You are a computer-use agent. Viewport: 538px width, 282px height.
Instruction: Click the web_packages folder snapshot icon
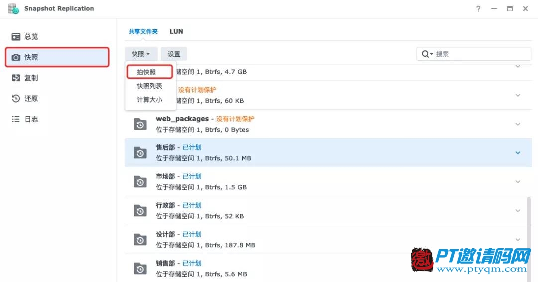coord(140,124)
